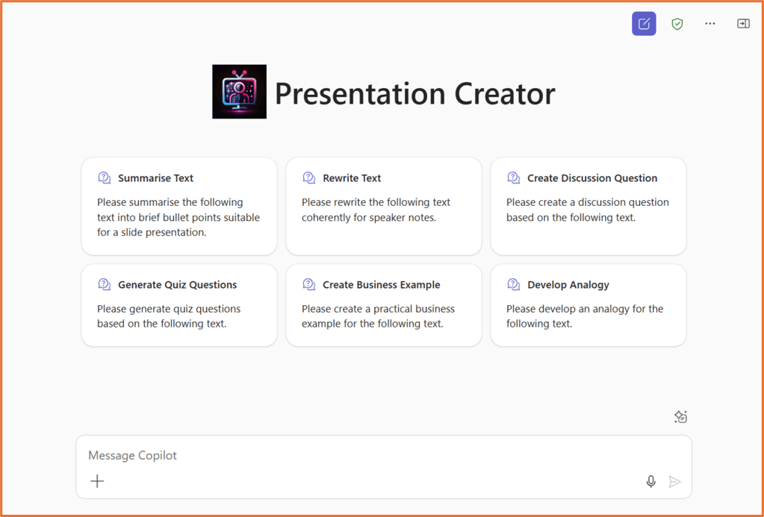Select the Summarise Text prompt card
The width and height of the screenshot is (764, 517).
[x=179, y=207]
